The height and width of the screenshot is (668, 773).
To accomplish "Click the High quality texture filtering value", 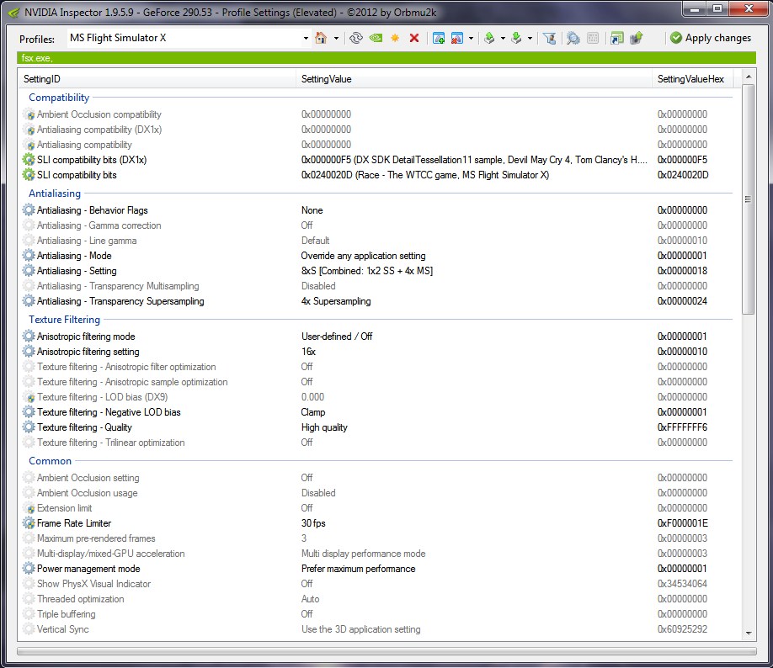I will 324,427.
